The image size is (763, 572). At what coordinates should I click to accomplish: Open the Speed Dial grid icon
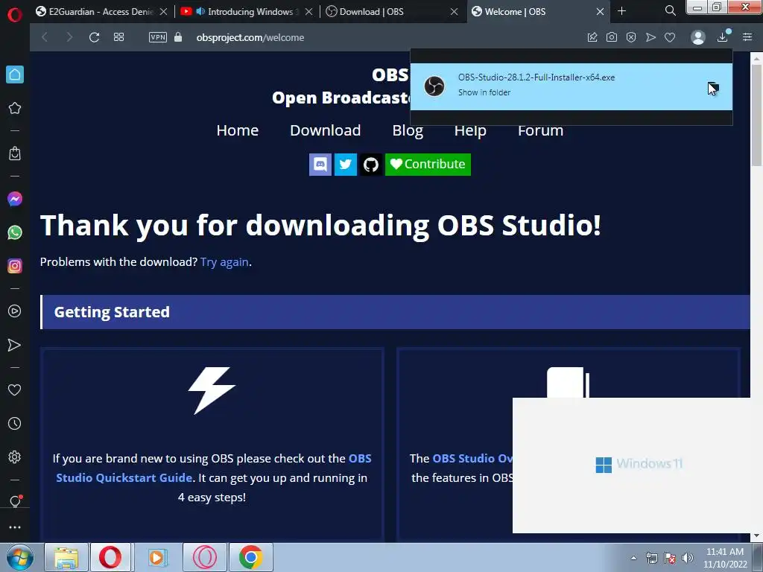pos(118,37)
